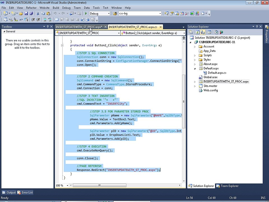Screen dimensions: 269x202
Task: Auto-hide Toolbox with the pin icon
Action: (x=48, y=27)
